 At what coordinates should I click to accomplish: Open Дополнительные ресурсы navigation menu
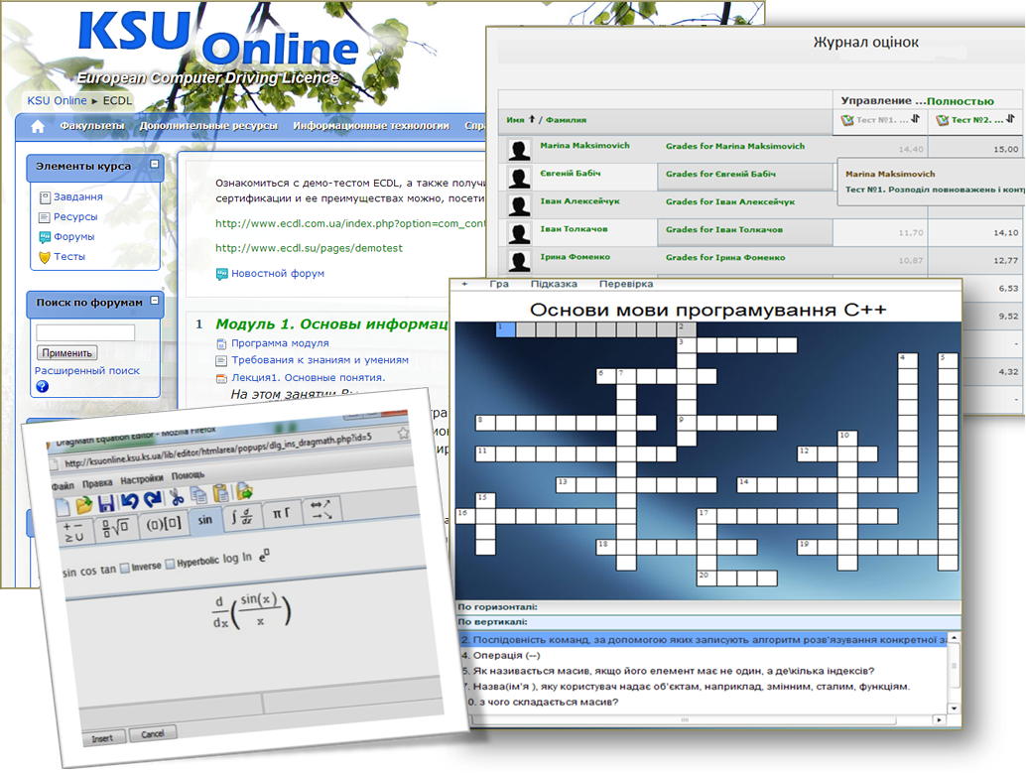click(208, 126)
